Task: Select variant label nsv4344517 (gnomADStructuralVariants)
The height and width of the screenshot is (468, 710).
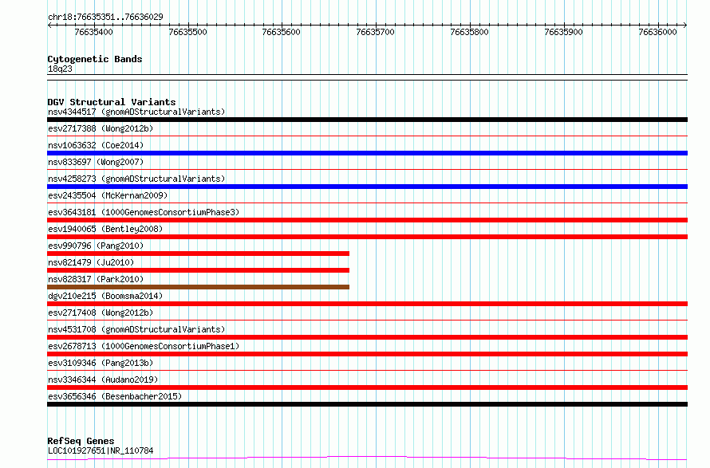Action: 136,112
